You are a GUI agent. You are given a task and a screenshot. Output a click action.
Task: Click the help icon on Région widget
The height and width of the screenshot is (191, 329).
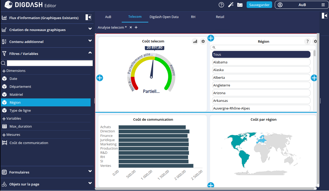(307, 41)
